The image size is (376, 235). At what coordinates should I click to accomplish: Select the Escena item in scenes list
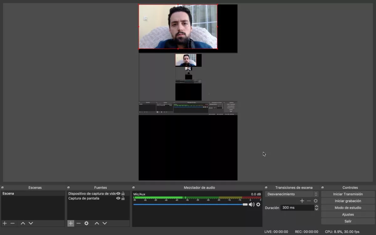pyautogui.click(x=33, y=194)
